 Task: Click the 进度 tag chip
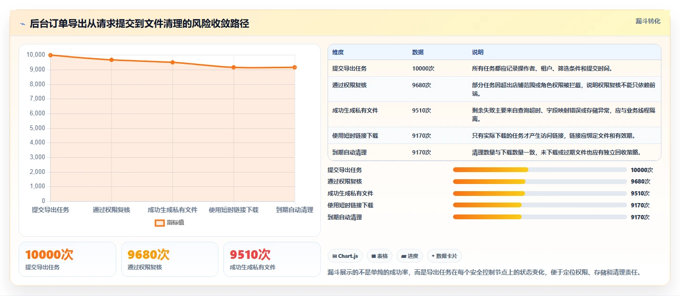[410, 256]
